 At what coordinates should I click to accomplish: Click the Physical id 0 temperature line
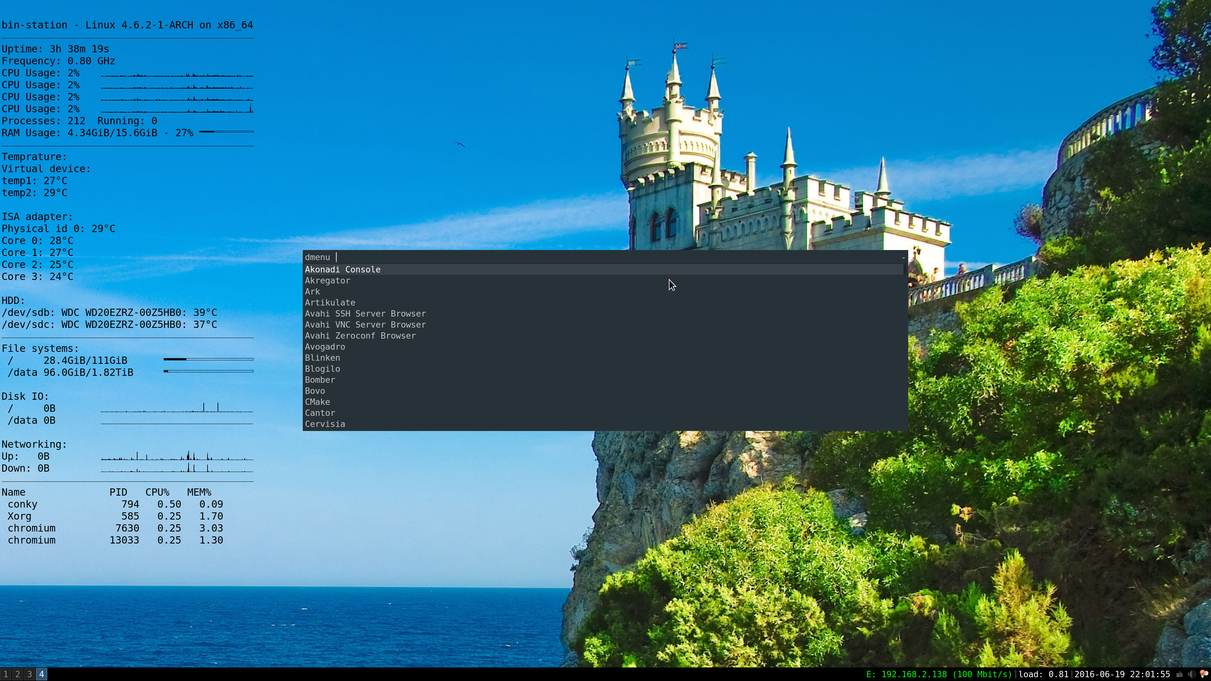pyautogui.click(x=58, y=229)
